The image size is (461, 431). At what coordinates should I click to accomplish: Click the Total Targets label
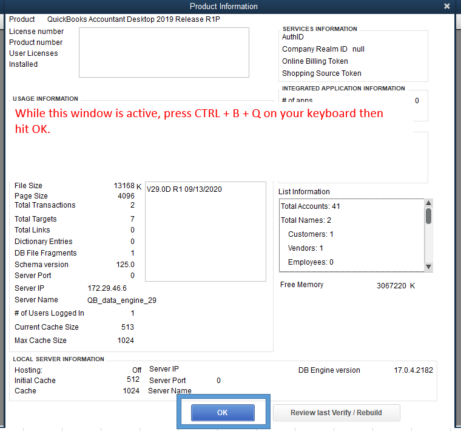36,219
